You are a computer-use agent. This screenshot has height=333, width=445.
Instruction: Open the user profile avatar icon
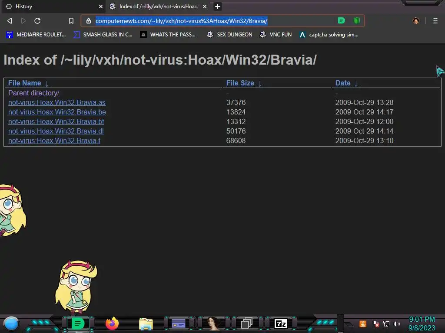click(x=416, y=21)
